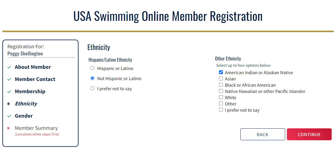Go to the About Member step
This screenshot has height=148, width=335.
point(33,67)
